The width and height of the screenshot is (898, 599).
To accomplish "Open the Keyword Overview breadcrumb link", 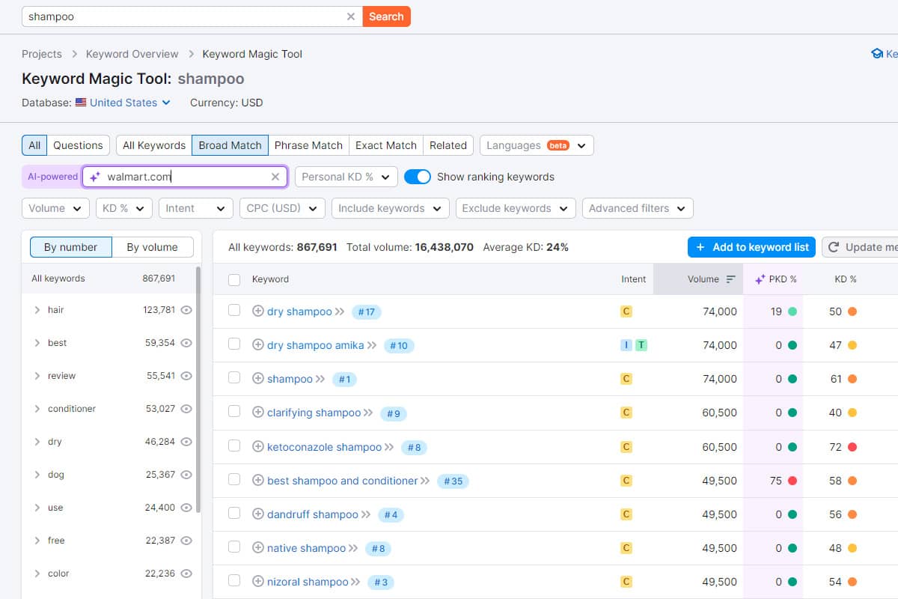I will click(x=132, y=54).
